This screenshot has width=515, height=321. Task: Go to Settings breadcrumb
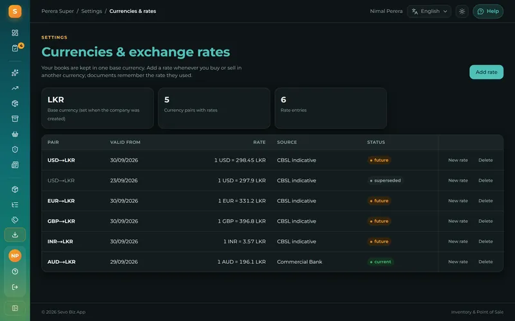(x=91, y=11)
